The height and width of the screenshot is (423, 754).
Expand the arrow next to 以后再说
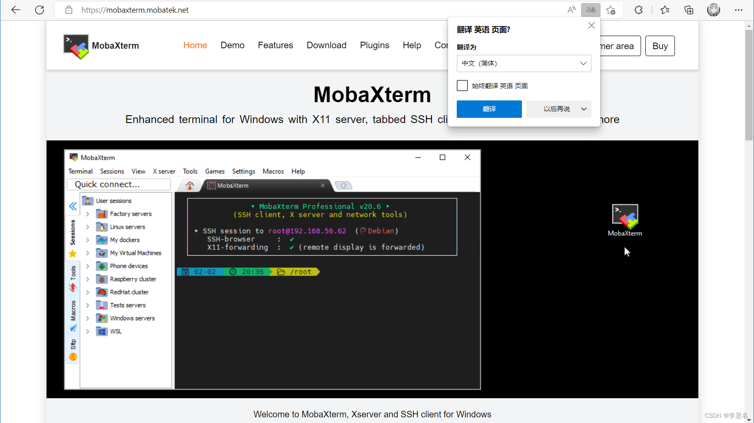(584, 109)
